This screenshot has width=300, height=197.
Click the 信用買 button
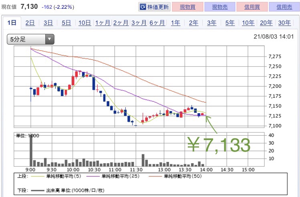[252, 7]
